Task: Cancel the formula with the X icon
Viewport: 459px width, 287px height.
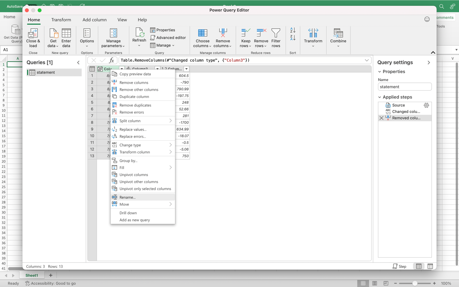Action: [93, 60]
